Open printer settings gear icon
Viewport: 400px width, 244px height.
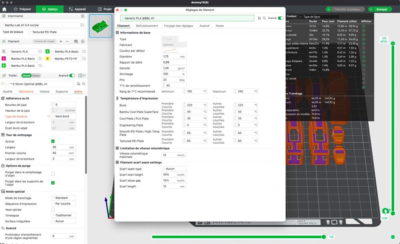click(83, 16)
